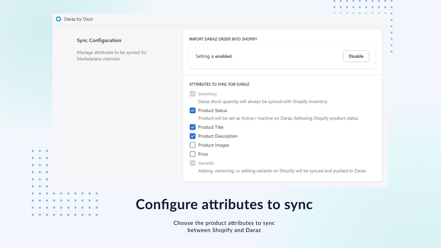The image size is (441, 248).
Task: Select the Product Images label text
Action: tap(214, 145)
